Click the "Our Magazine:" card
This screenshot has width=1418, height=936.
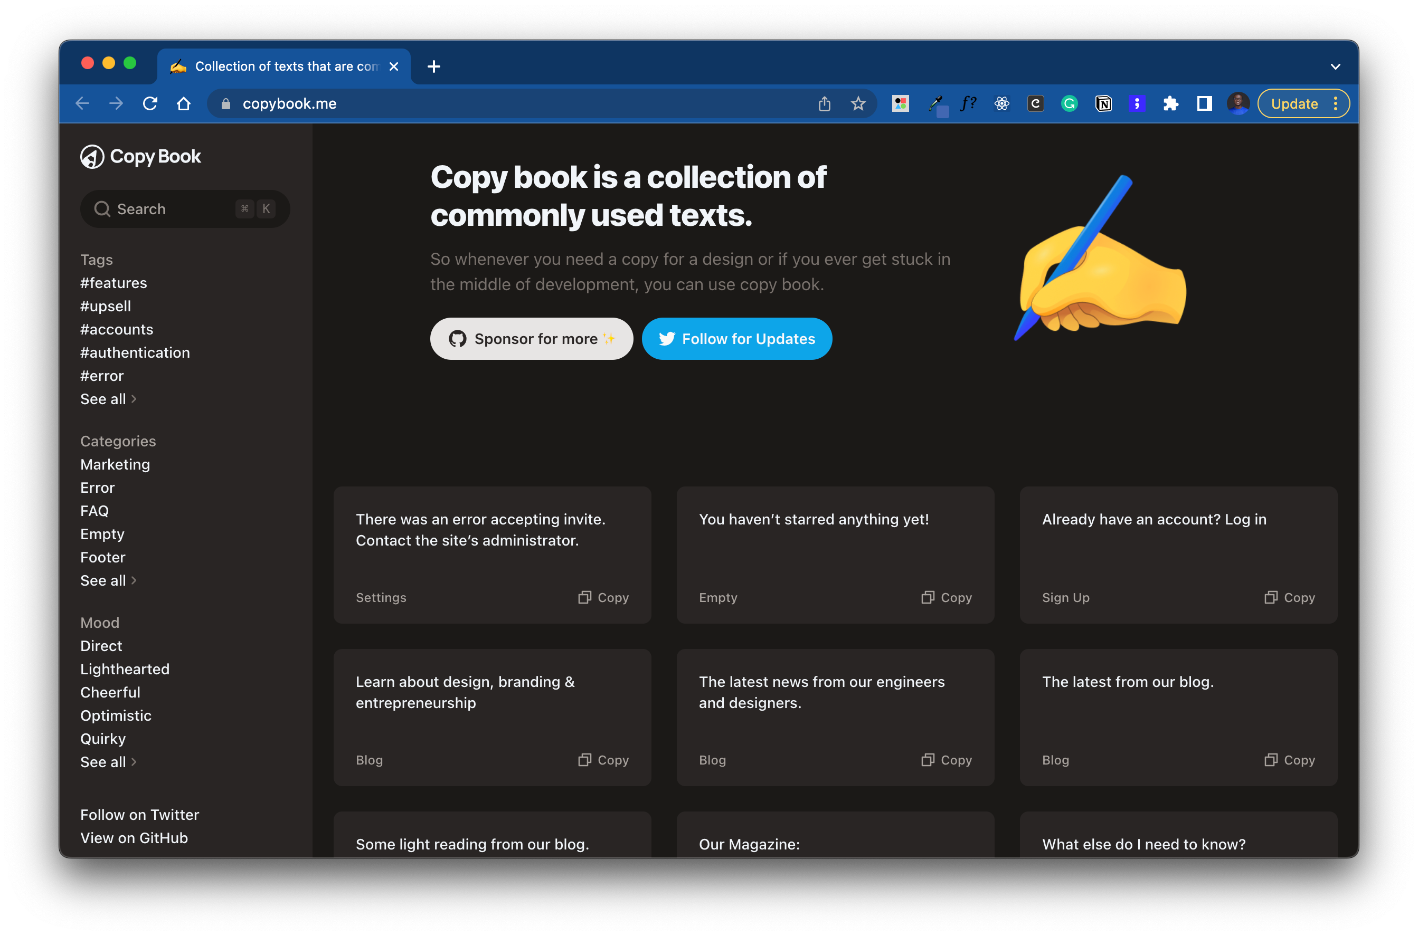(x=835, y=835)
